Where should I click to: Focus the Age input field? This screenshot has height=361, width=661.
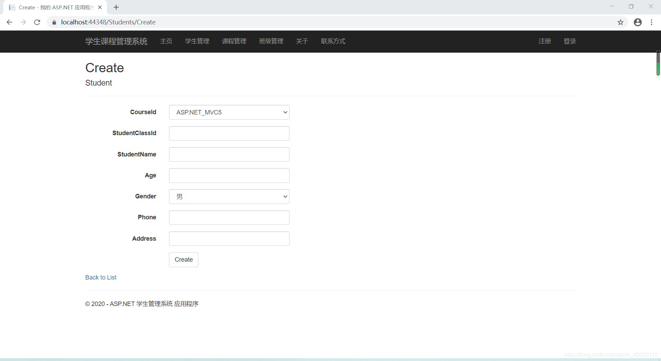[x=229, y=176]
